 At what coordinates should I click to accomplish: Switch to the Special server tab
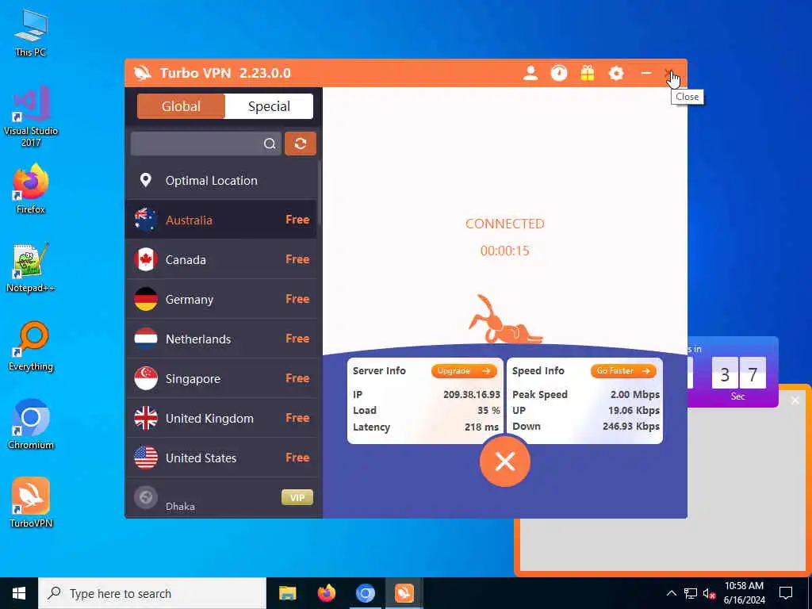269,106
